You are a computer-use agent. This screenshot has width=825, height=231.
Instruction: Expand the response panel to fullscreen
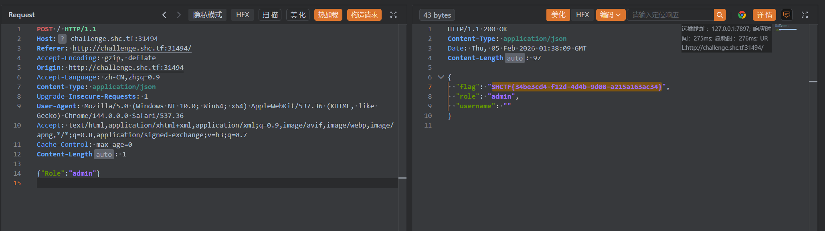805,15
